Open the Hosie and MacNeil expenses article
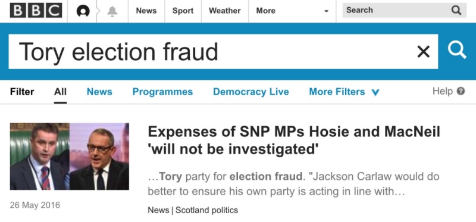476x222 pixels. click(x=294, y=140)
